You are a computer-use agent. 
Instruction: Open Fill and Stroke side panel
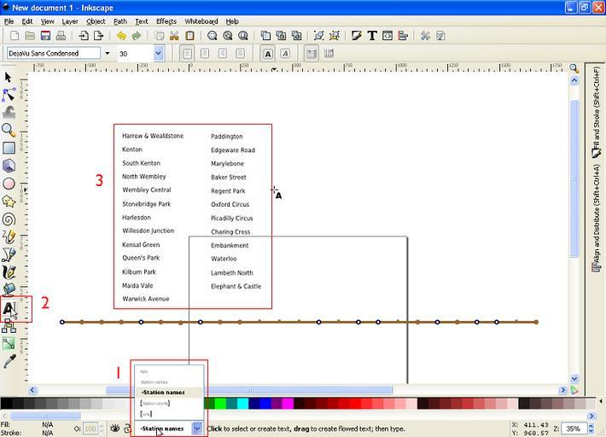coord(596,112)
